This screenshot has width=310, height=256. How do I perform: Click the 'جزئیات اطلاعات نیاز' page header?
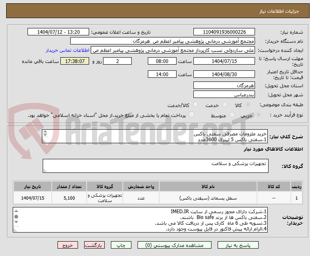tap(279, 11)
